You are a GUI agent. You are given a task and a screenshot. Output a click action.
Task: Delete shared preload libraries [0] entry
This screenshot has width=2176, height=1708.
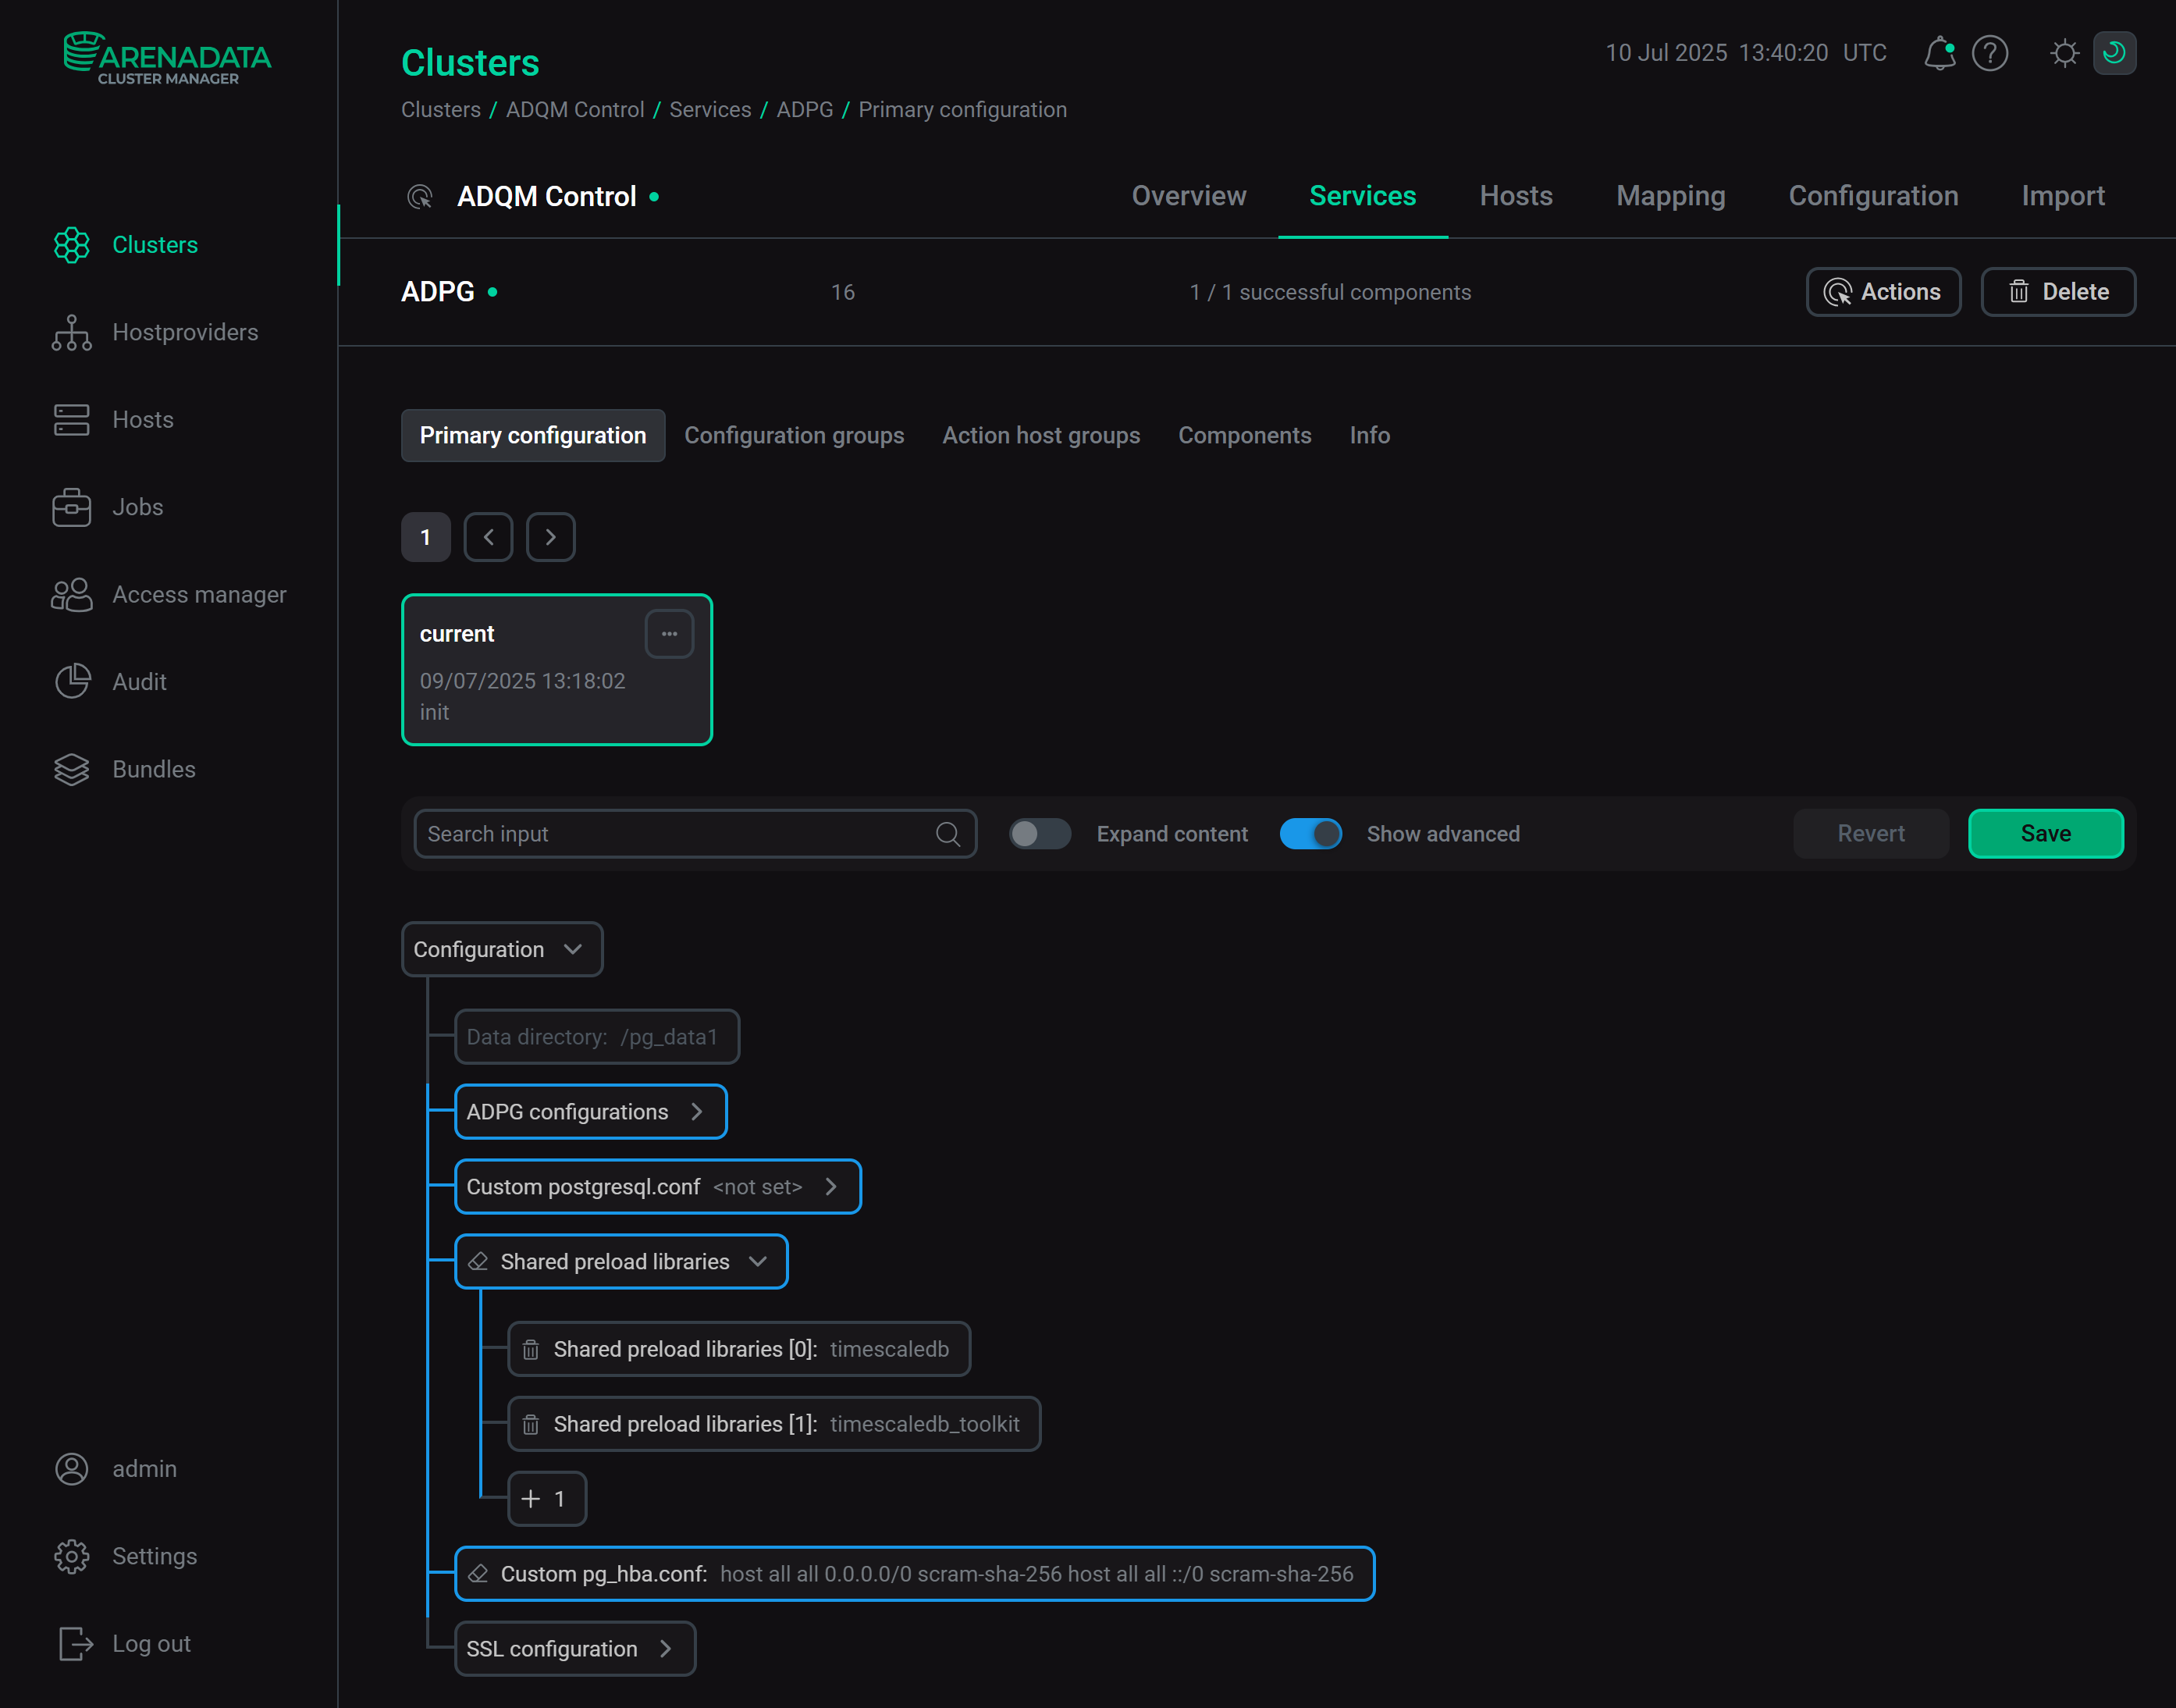531,1348
